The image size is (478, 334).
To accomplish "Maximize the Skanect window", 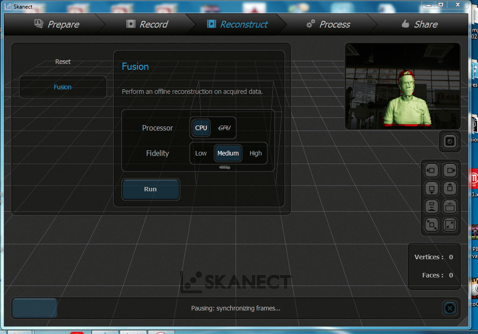I will pyautogui.click(x=441, y=5).
